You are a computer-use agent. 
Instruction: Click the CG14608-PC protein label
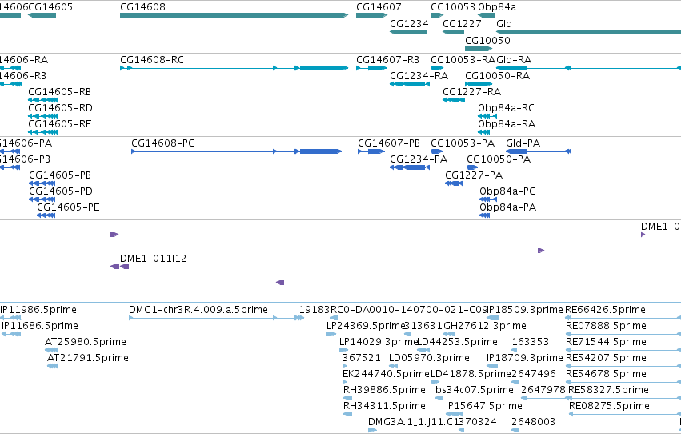click(163, 143)
